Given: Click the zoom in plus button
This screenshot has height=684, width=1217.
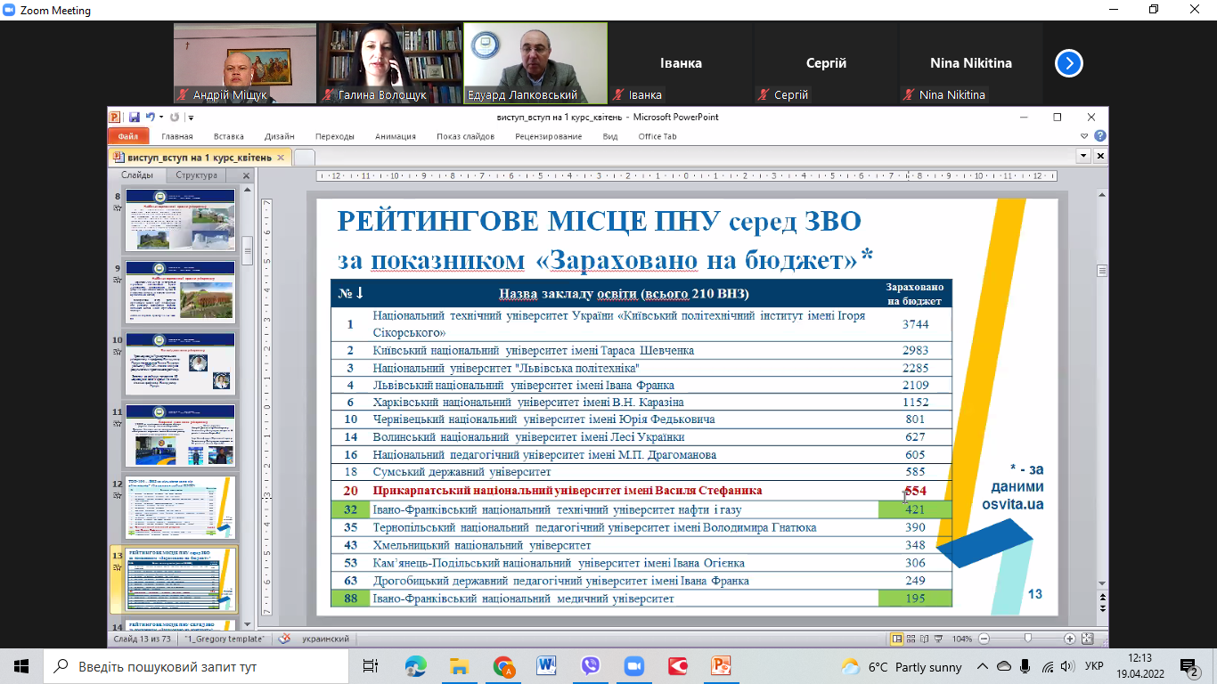Looking at the screenshot, I should [x=1069, y=639].
